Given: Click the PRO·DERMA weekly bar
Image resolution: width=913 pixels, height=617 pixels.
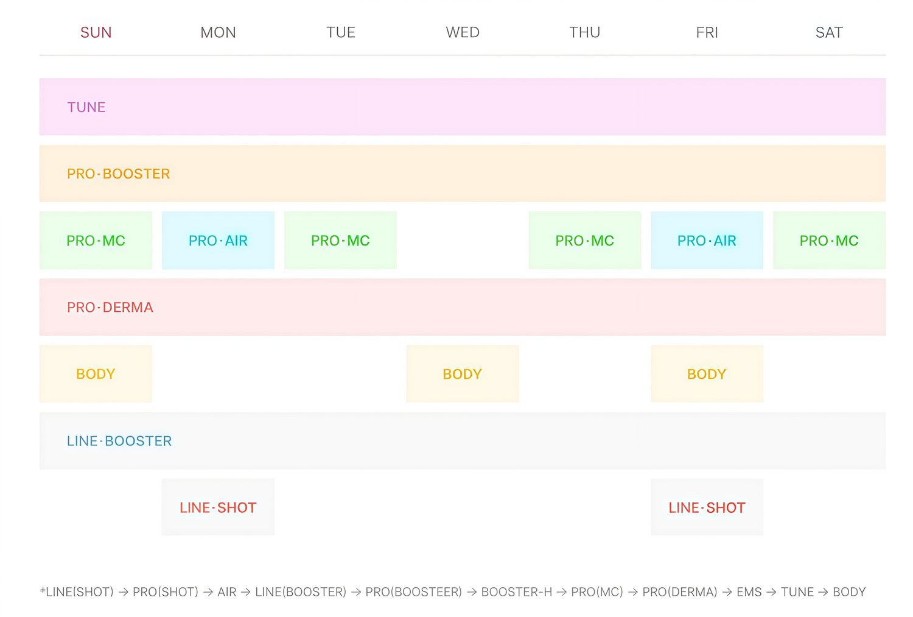Looking at the screenshot, I should click(x=463, y=307).
